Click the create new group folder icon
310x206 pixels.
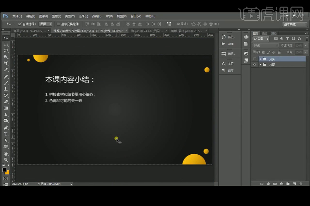[x=288, y=184]
